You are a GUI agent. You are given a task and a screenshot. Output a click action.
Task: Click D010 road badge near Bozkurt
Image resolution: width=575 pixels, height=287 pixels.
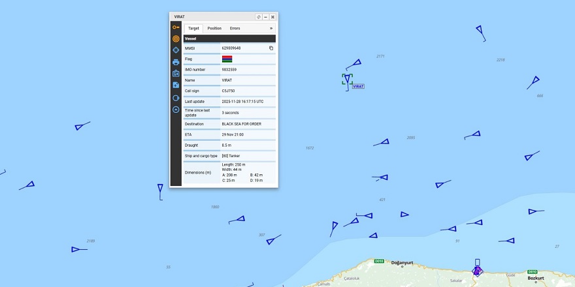pos(532,272)
